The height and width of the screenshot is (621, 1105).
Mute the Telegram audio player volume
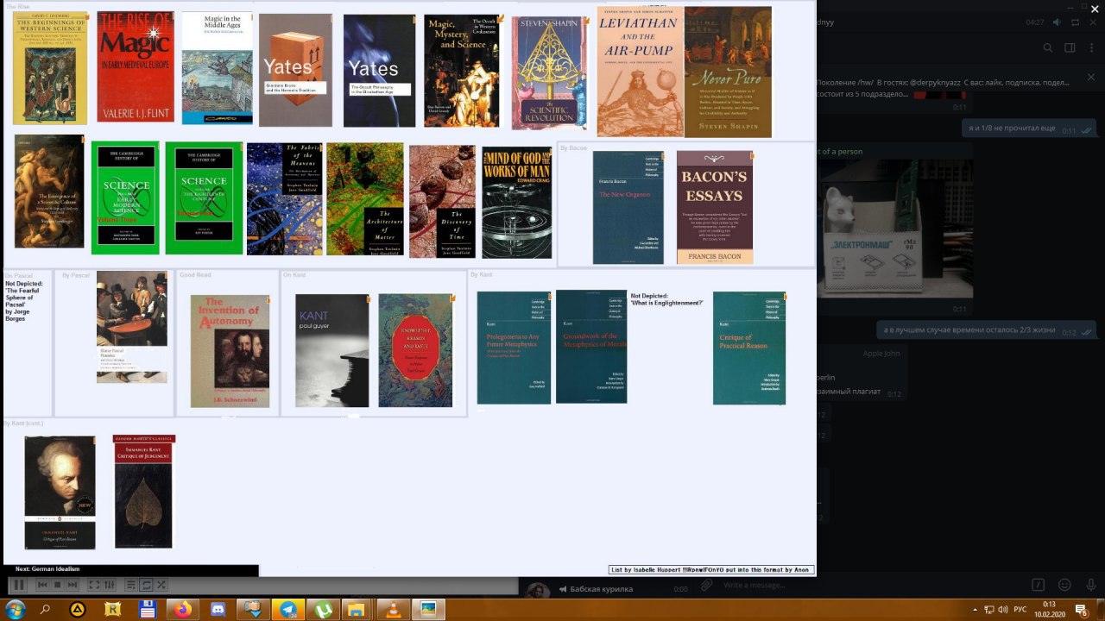tap(1058, 22)
